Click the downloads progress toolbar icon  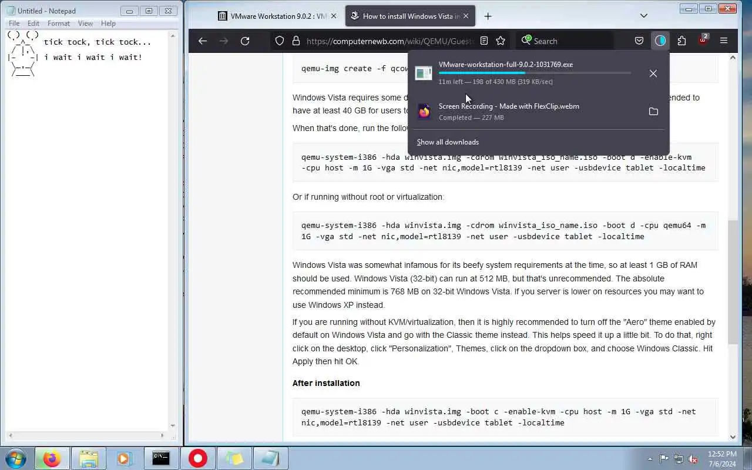point(660,41)
